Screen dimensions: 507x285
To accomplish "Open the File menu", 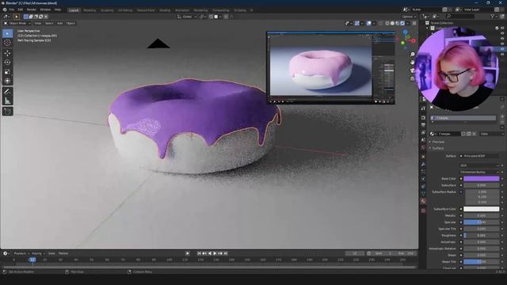I will [x=11, y=9].
